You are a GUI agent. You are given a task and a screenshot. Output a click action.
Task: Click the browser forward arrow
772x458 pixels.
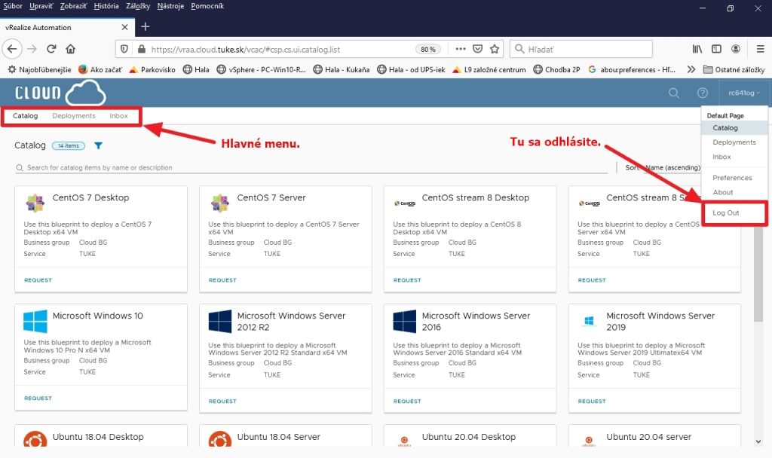tap(32, 49)
